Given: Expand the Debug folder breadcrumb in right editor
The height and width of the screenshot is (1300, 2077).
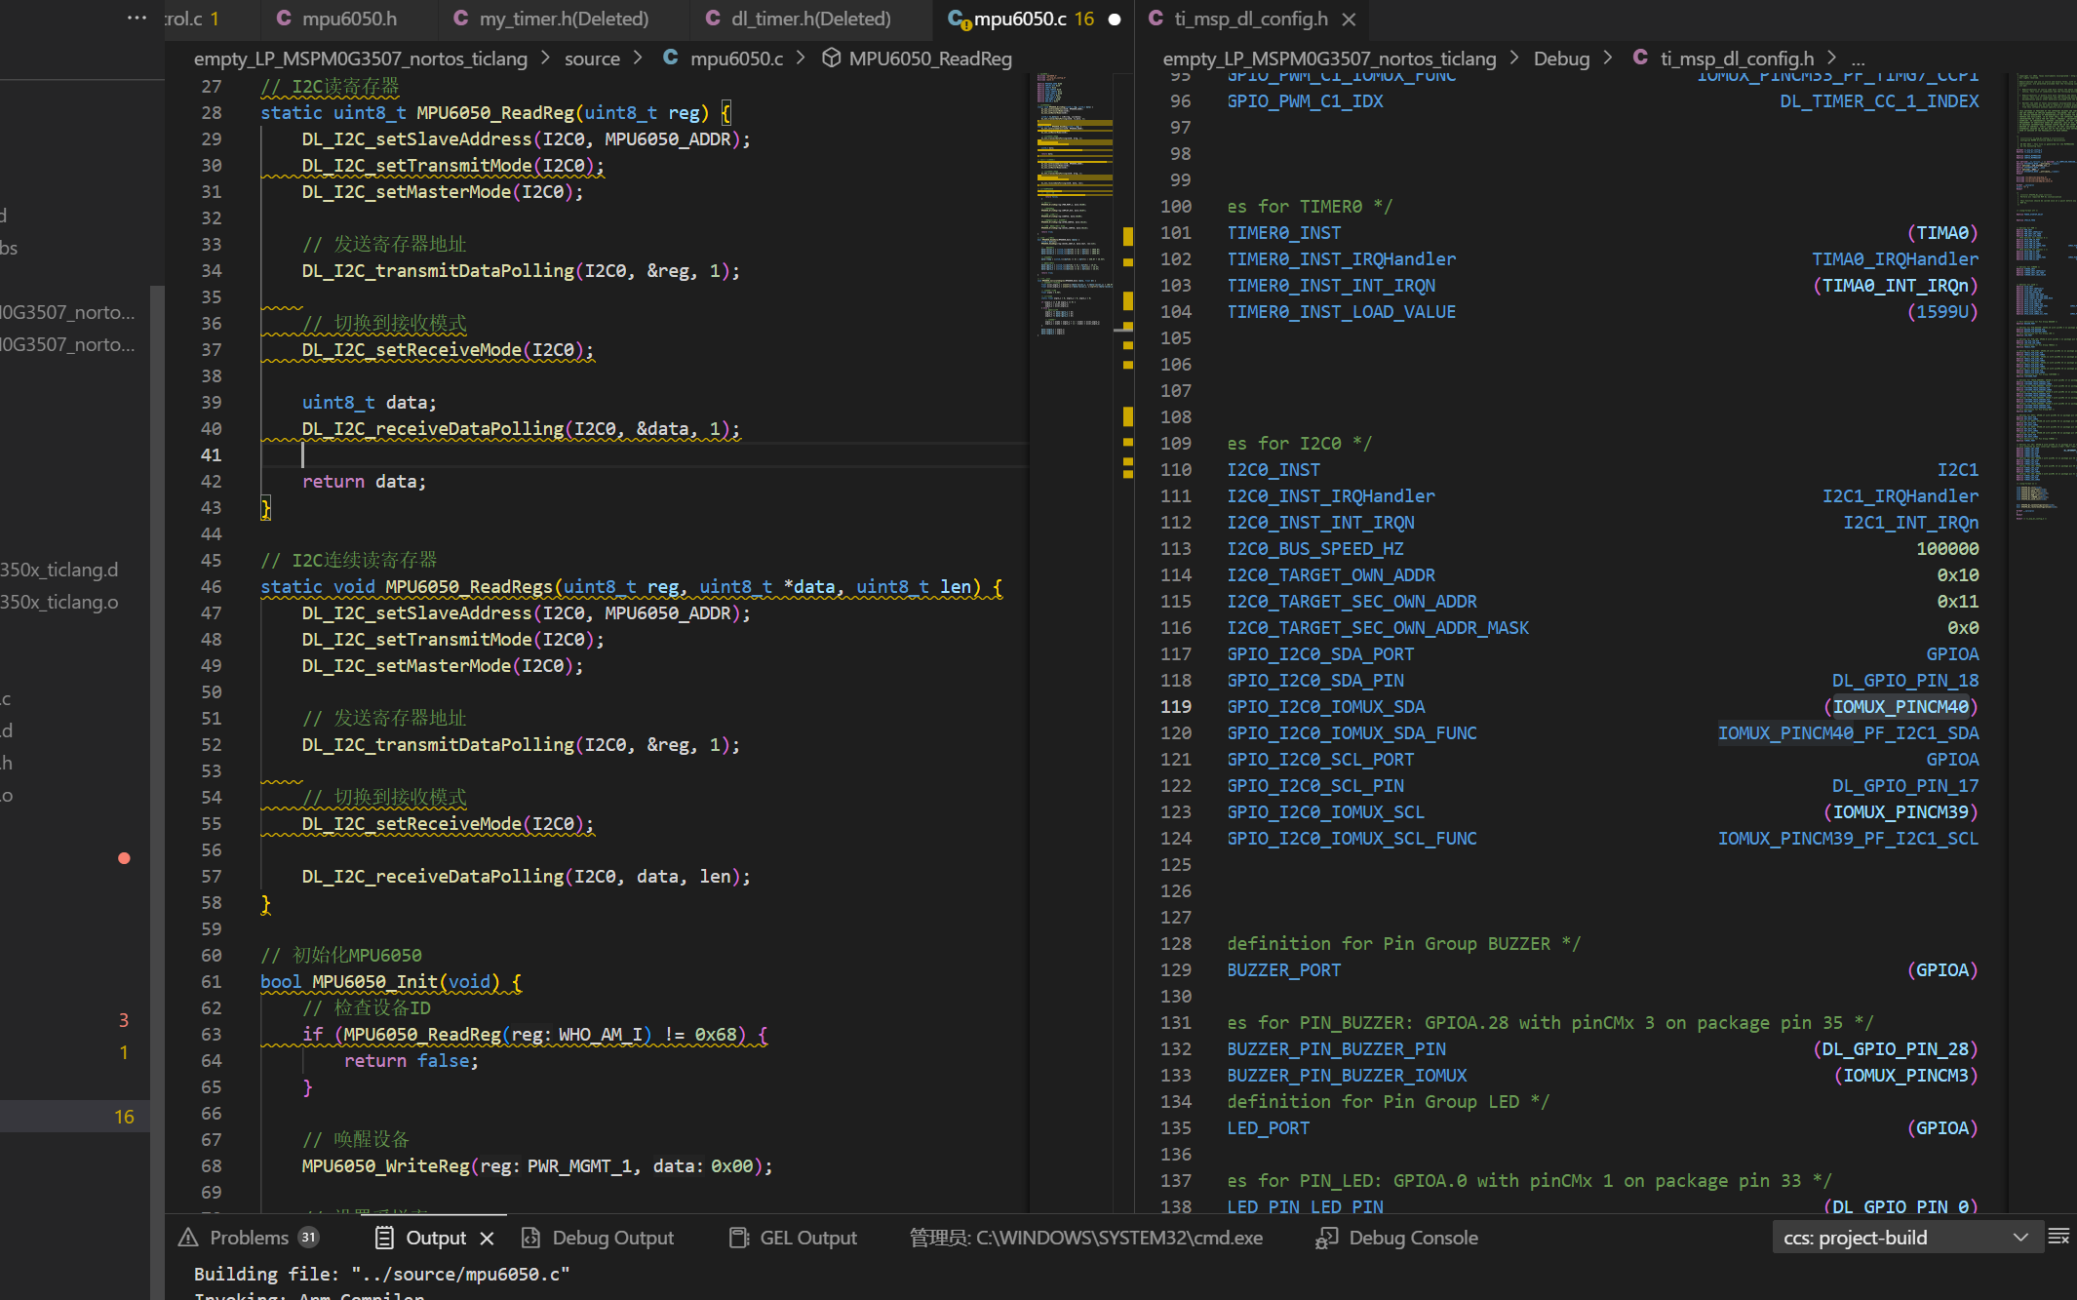Looking at the screenshot, I should 1561,59.
